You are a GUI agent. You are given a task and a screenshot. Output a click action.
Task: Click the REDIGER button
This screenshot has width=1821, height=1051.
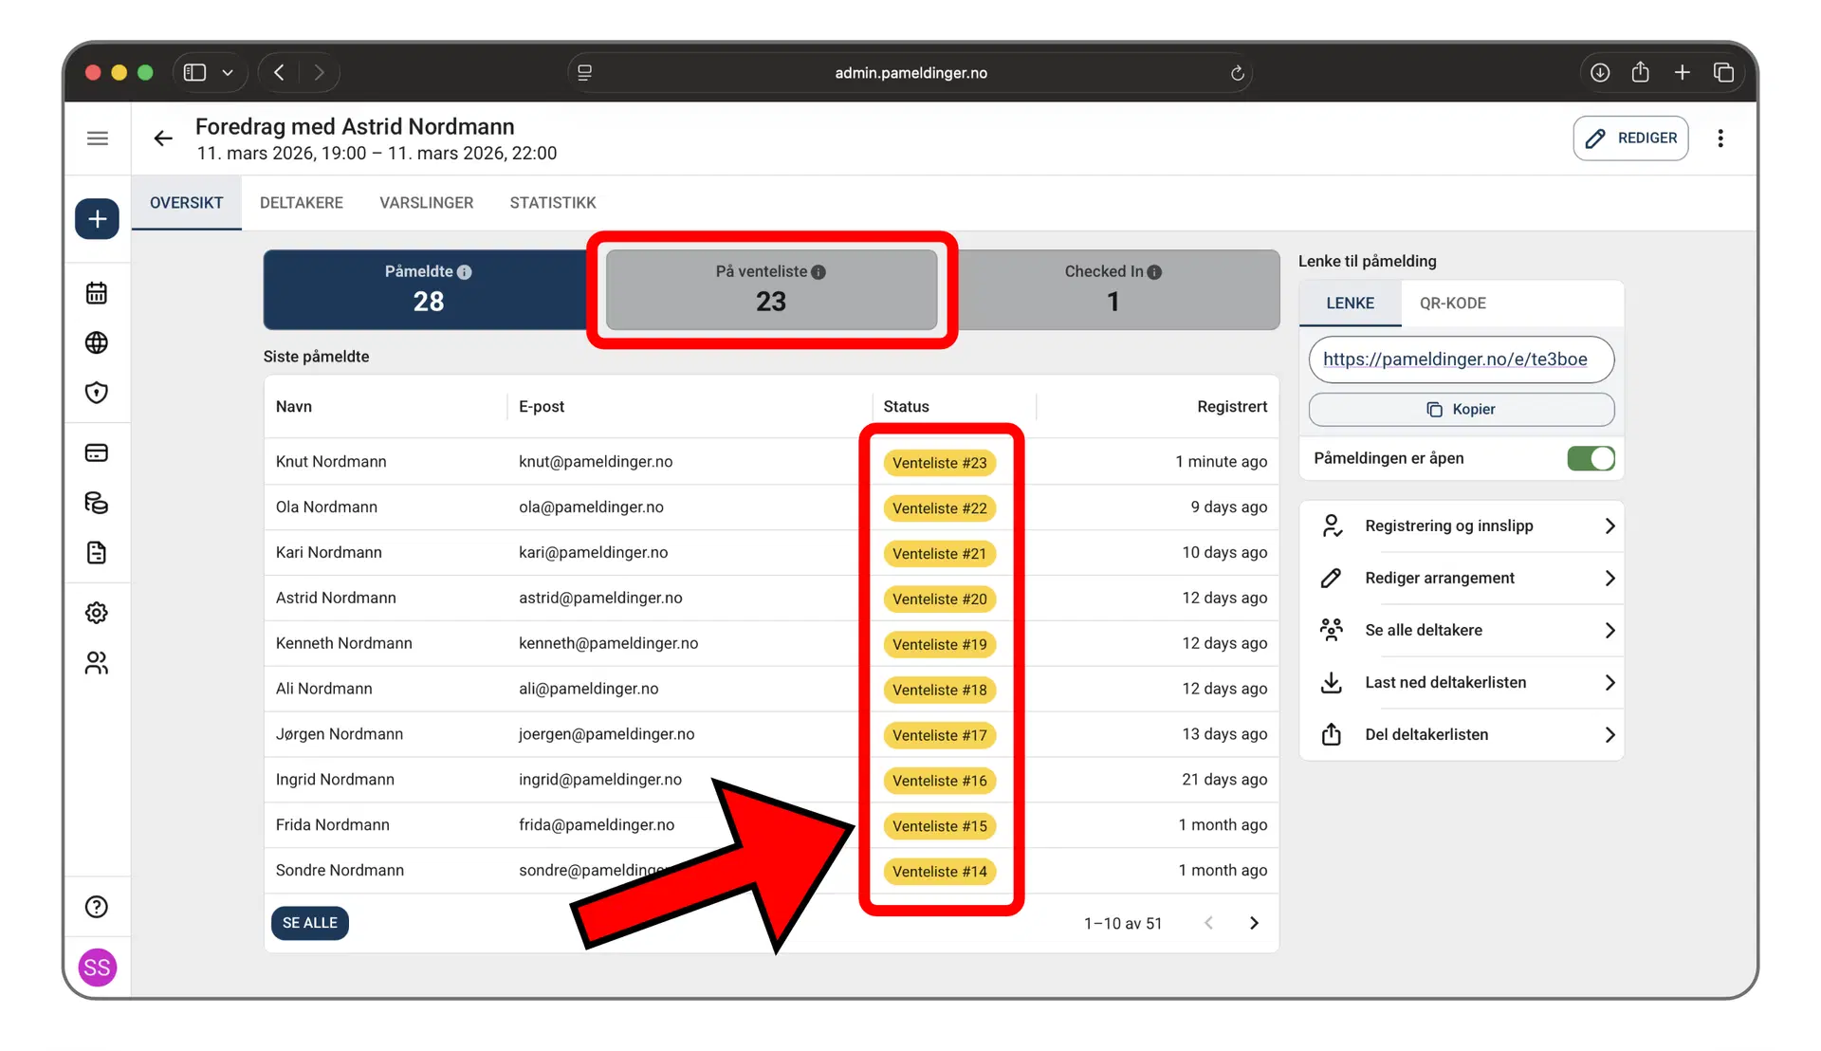click(1630, 138)
